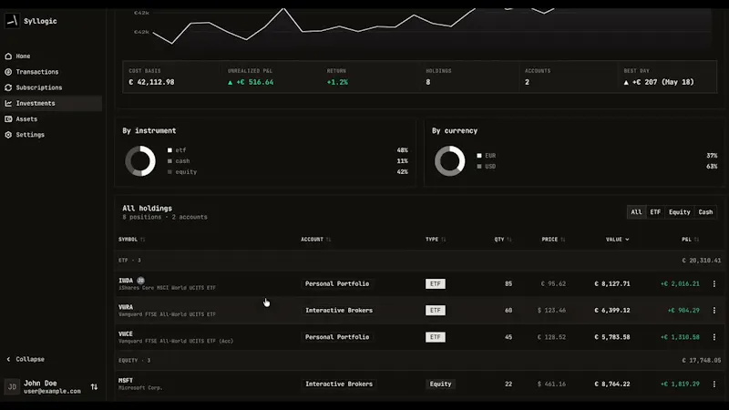This screenshot has height=410, width=729.
Task: Click the Collapse chevron arrow icon
Action: click(x=8, y=359)
